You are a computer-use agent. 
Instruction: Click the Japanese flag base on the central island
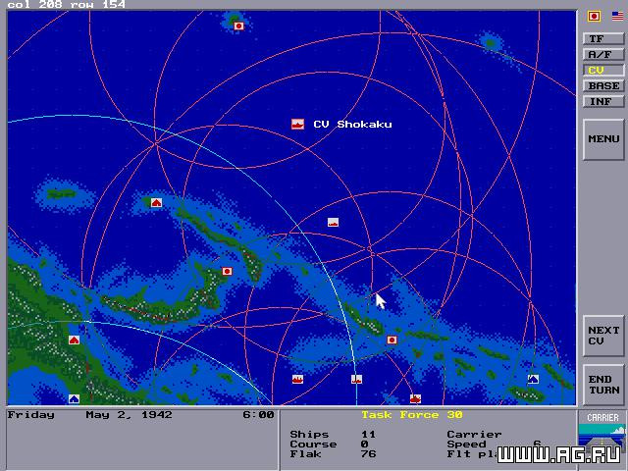pos(227,272)
